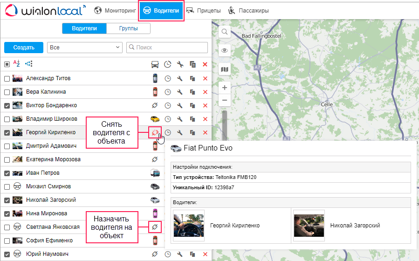Assign Светлана Янковская to a unit
This screenshot has width=419, height=261.
coord(155,227)
